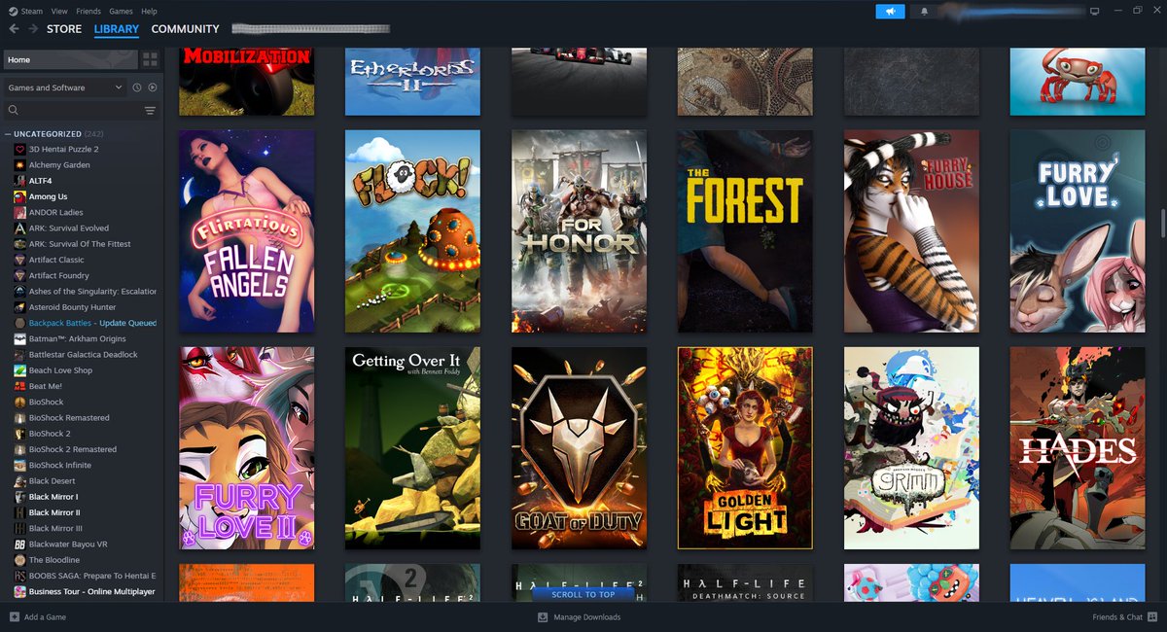Open the FLOCK! game cover
Viewport: 1167px width, 632px height.
pyautogui.click(x=412, y=231)
